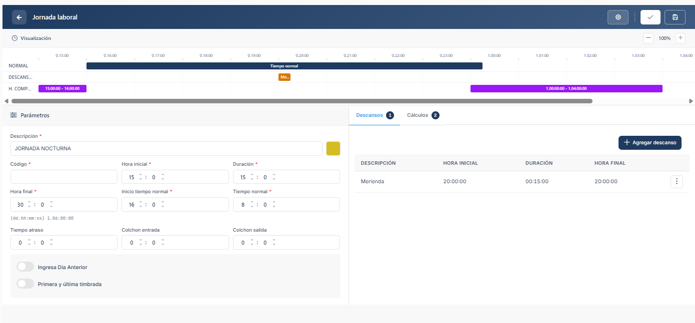Open the three-dot menu for Merienda row
This screenshot has height=323, width=695.
pos(676,182)
